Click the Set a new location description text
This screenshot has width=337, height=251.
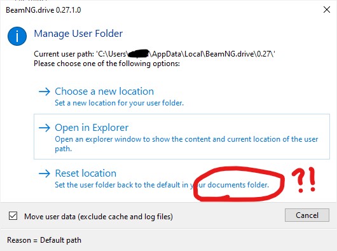[x=120, y=103]
